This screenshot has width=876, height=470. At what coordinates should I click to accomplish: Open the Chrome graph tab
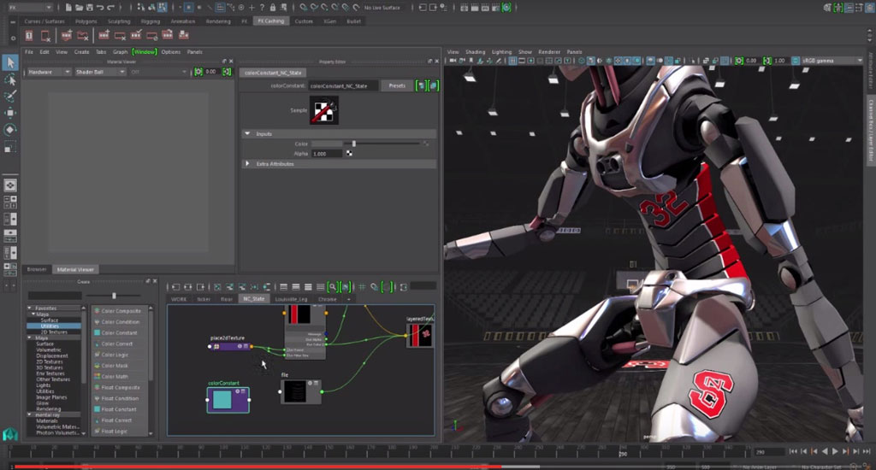tap(328, 299)
